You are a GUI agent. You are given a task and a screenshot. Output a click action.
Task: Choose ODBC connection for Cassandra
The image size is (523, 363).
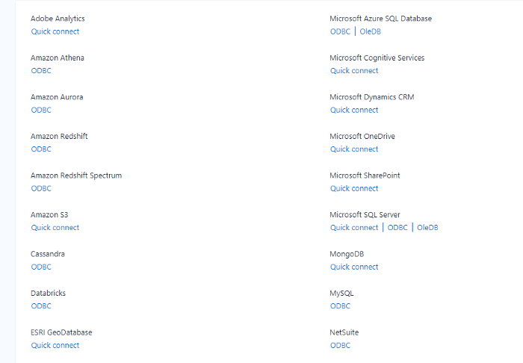(41, 267)
